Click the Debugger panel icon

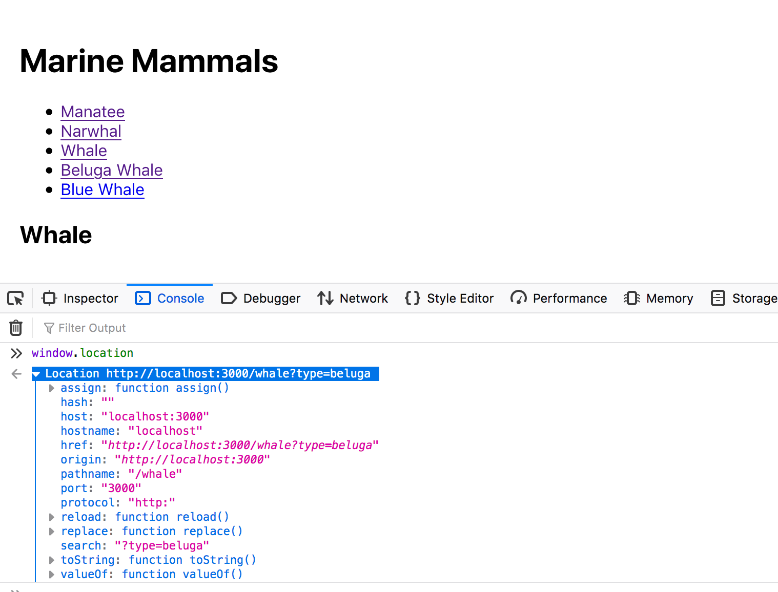(x=229, y=298)
